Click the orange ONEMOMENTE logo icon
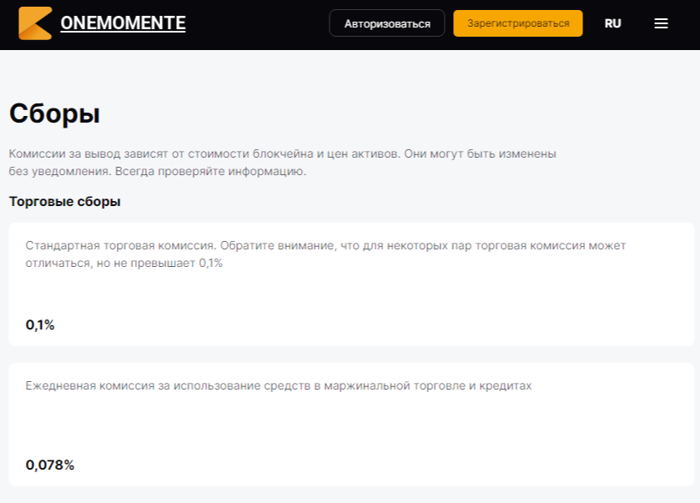Screen dimensions: 700x503 pyautogui.click(x=35, y=23)
